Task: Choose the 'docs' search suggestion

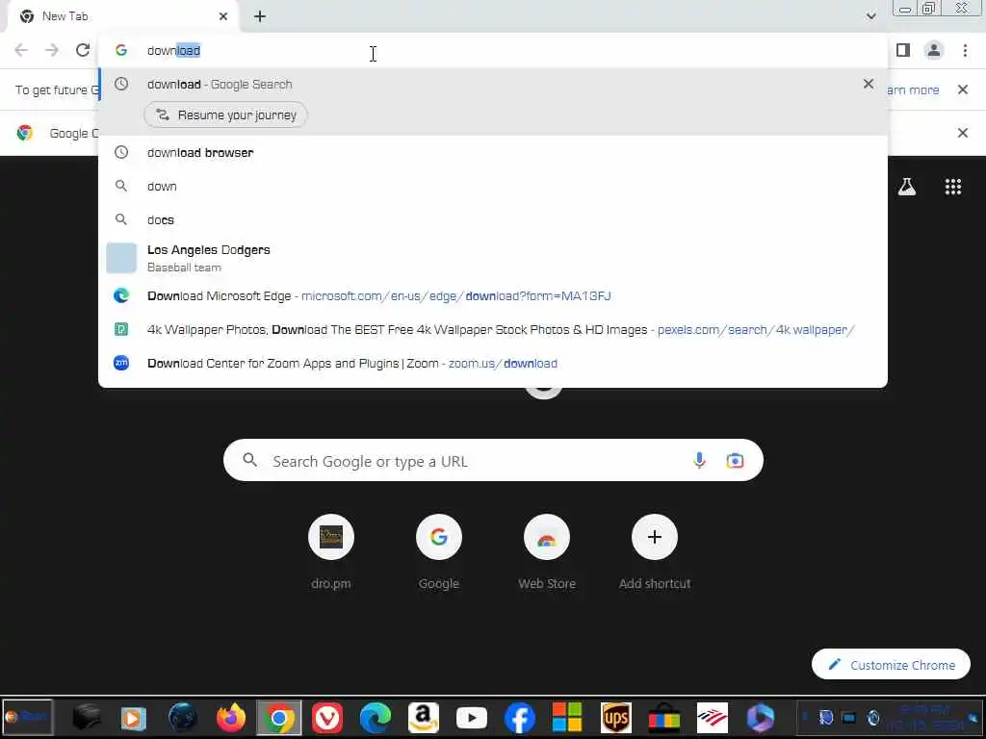Action: tap(493, 220)
